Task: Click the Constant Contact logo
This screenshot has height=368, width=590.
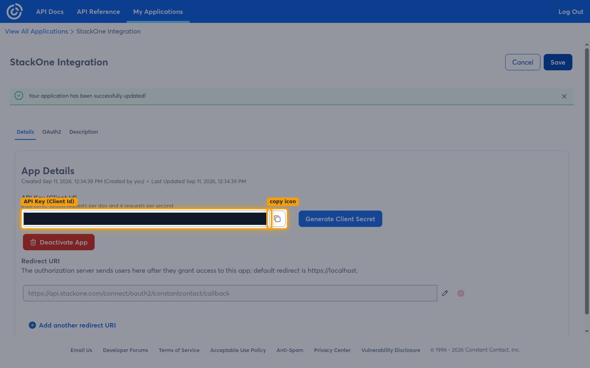Action: [x=15, y=11]
